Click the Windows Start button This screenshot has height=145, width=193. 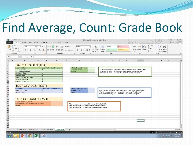9,136
